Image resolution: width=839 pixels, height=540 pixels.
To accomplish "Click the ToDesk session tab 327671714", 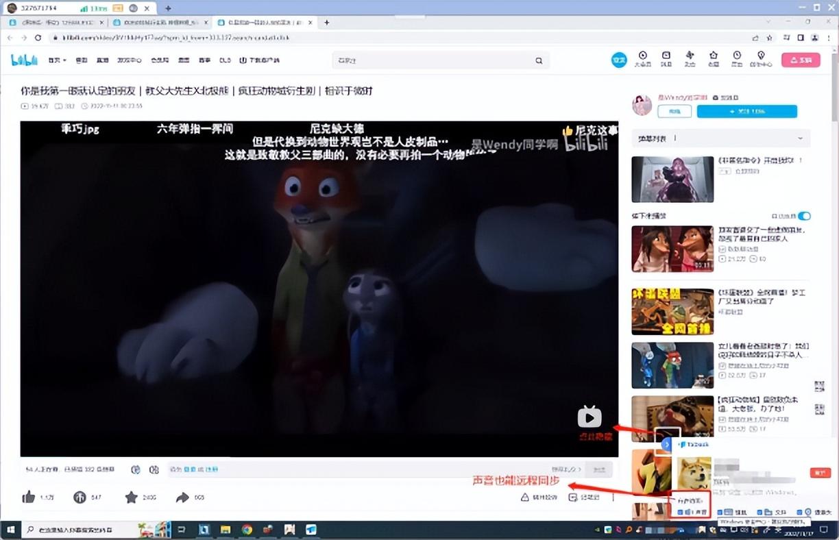I will point(78,8).
